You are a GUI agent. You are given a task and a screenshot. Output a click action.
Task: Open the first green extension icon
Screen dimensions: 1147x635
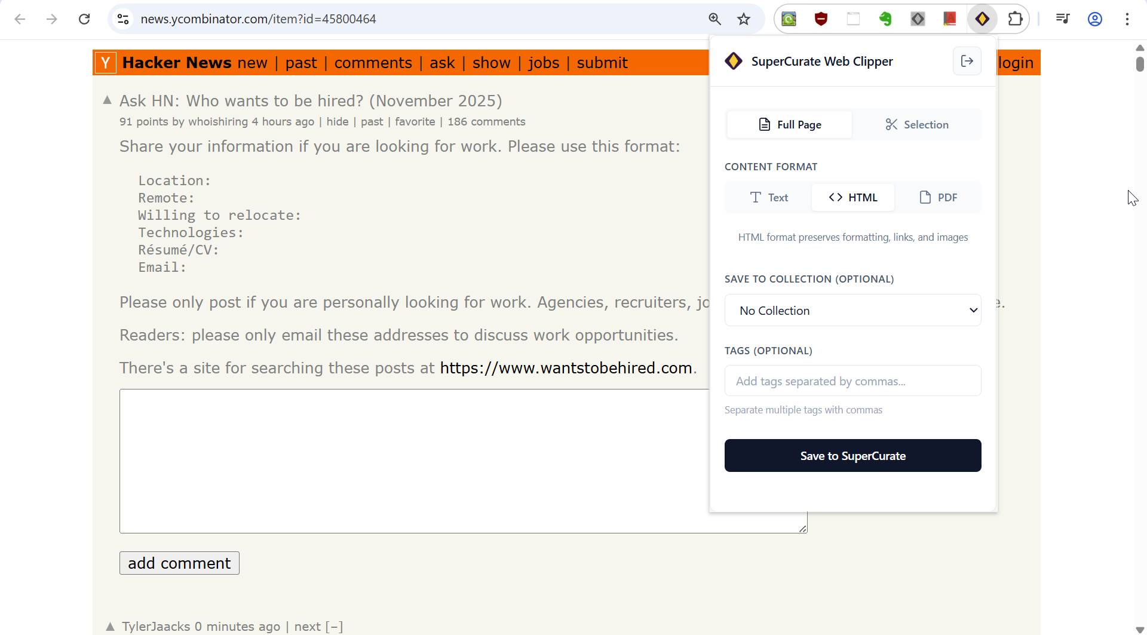(789, 19)
